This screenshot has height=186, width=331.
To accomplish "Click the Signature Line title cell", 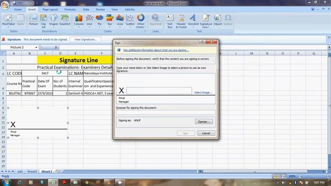I will [x=79, y=60].
